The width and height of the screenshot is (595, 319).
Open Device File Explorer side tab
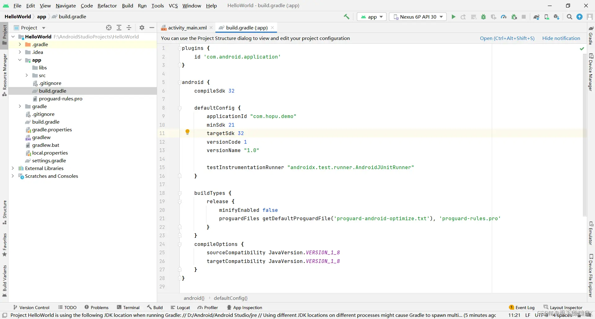(591, 276)
